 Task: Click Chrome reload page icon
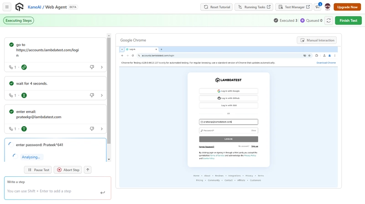(x=133, y=55)
